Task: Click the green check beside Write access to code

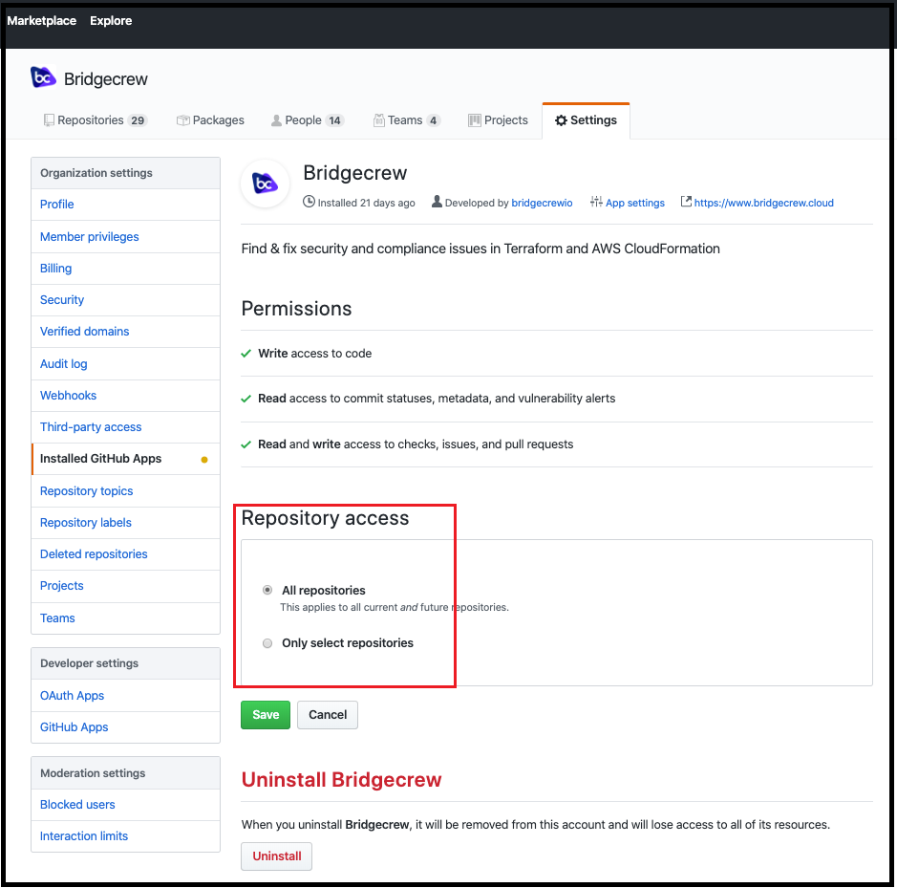Action: [x=246, y=354]
